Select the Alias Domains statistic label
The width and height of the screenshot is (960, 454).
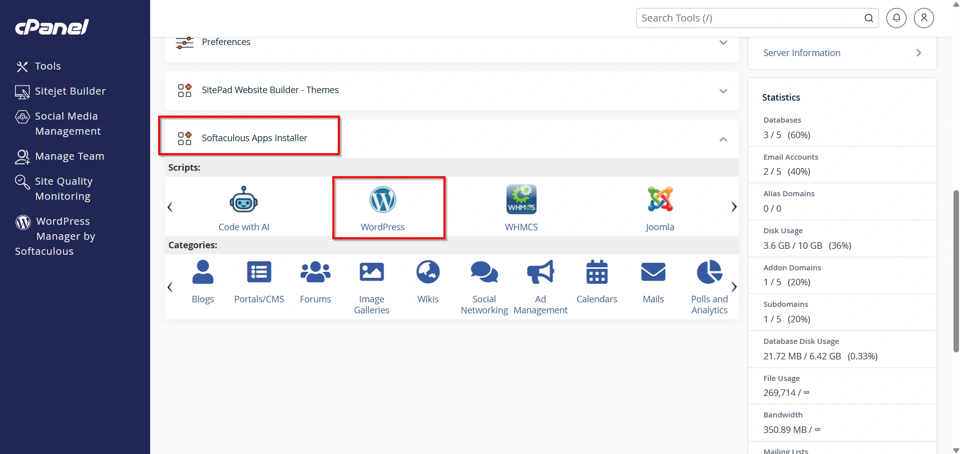(789, 194)
